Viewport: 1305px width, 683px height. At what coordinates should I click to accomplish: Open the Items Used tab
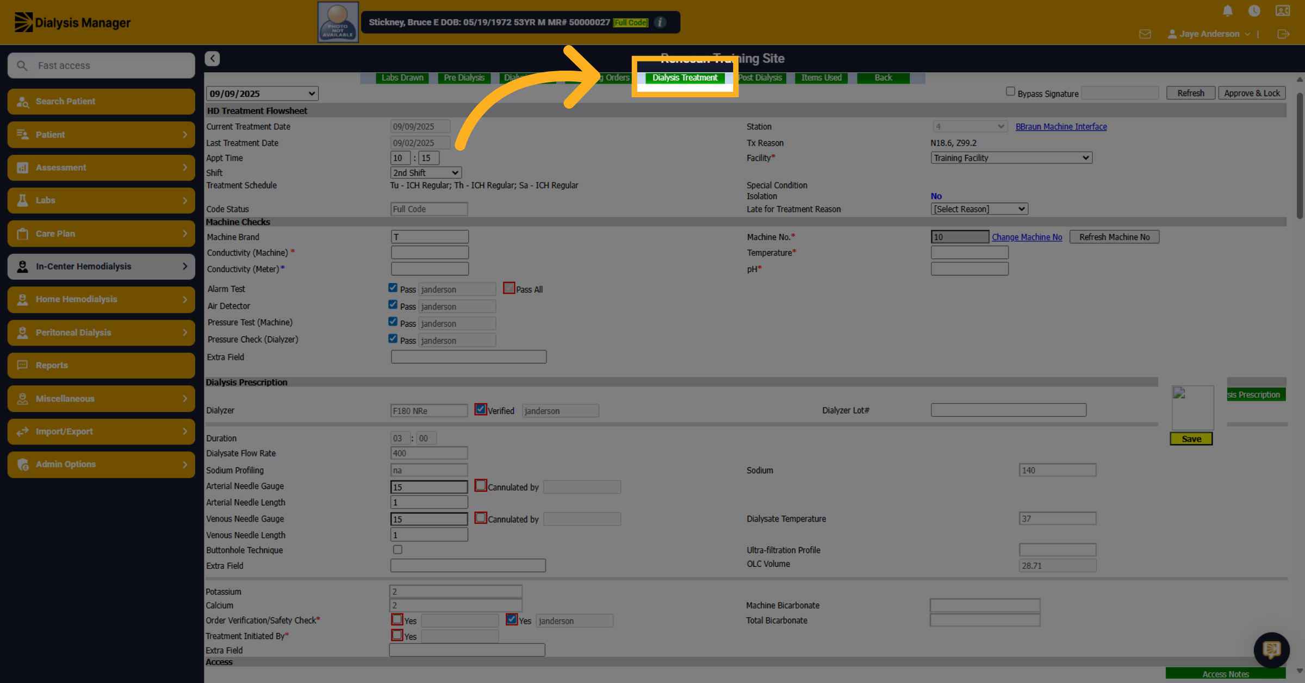tap(821, 78)
